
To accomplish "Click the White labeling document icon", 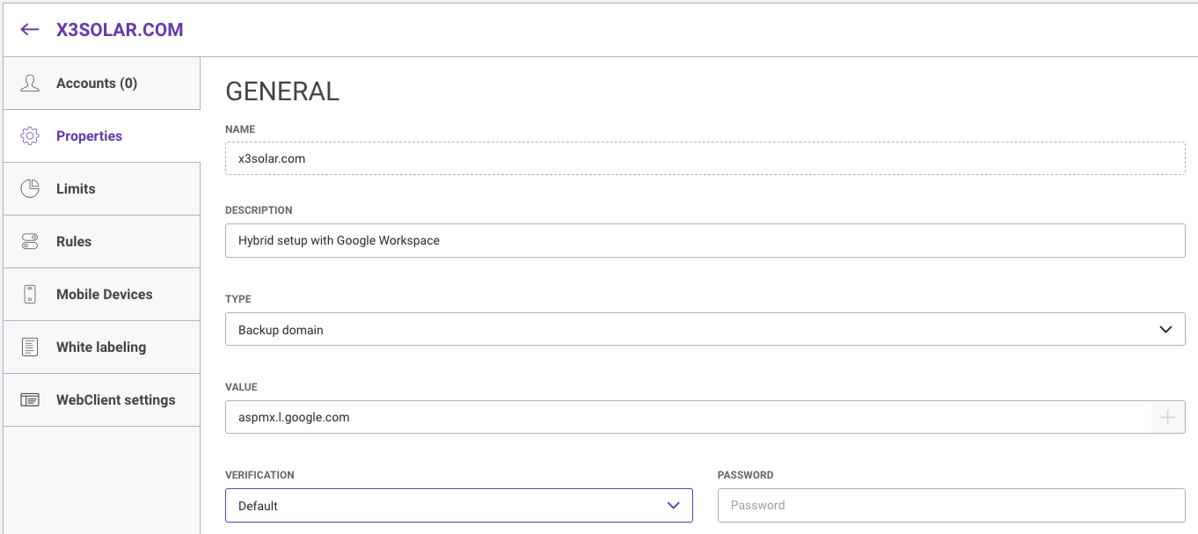I will [x=30, y=347].
